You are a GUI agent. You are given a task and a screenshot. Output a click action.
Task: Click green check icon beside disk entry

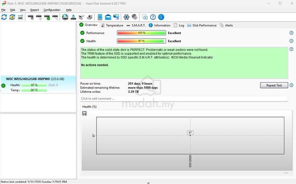(x=3, y=86)
